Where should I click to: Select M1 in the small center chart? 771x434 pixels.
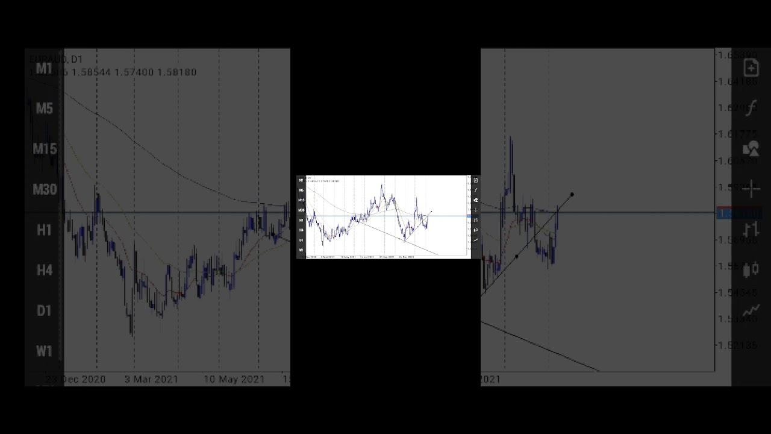pyautogui.click(x=301, y=180)
